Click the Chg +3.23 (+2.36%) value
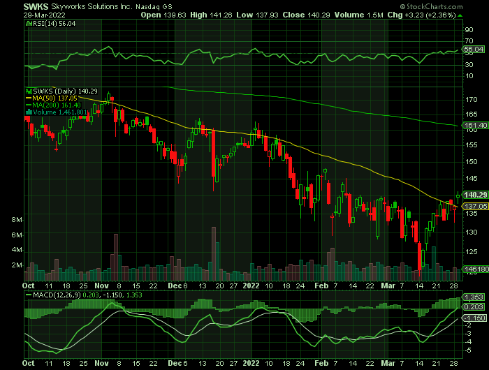489x370 pixels. point(422,15)
